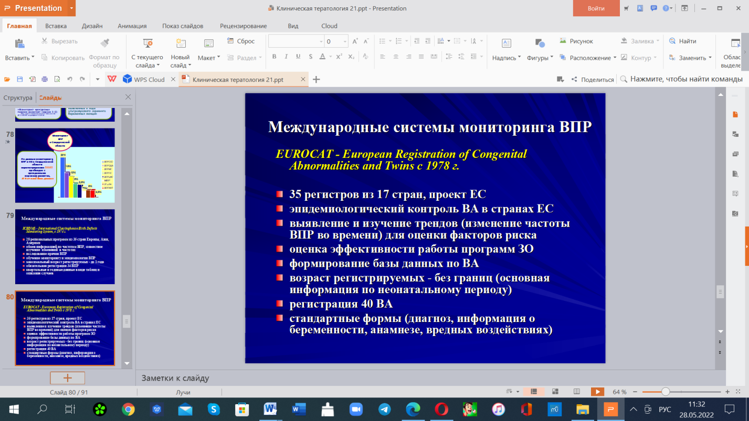Image resolution: width=749 pixels, height=421 pixels.
Task: Expand quick access toolbar customize arrow
Action: (97, 79)
